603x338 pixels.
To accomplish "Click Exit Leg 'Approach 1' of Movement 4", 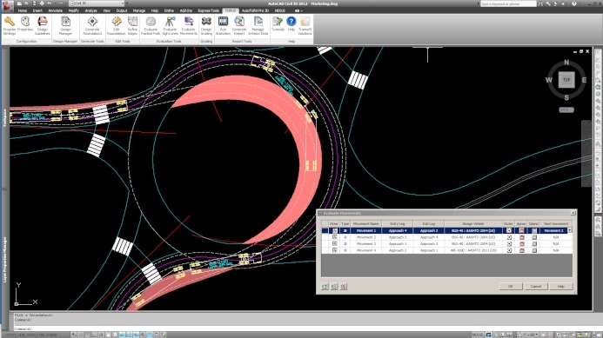I will click(429, 250).
